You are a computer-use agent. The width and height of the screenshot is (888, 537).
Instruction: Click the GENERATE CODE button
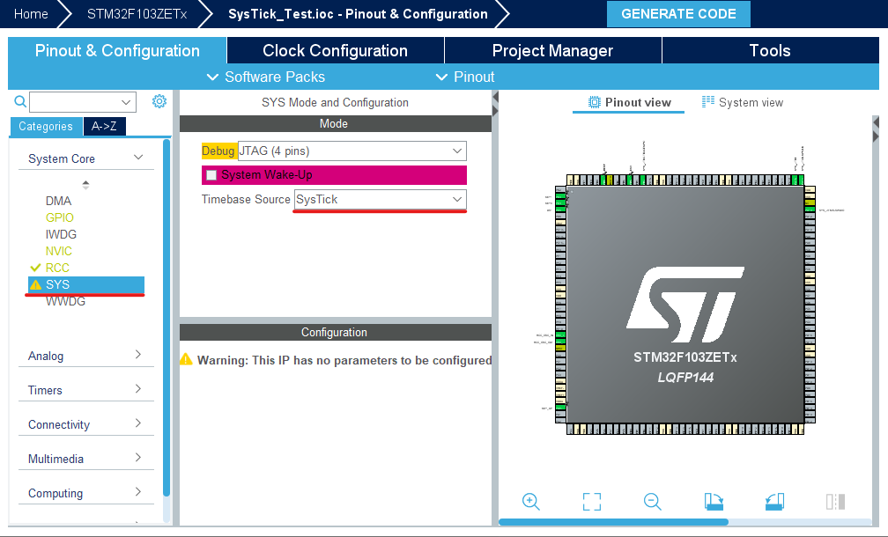pos(678,14)
